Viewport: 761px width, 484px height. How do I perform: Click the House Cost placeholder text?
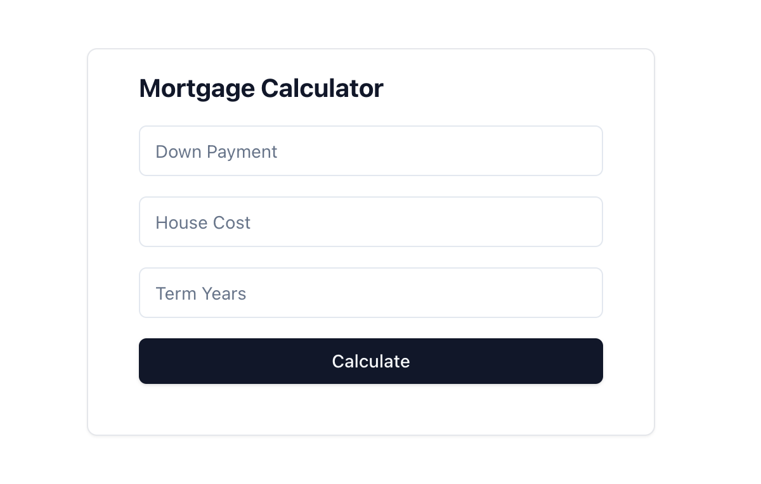click(203, 223)
